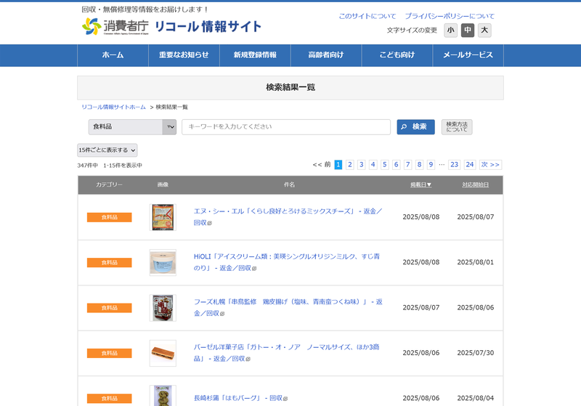Go to results page 23

coord(455,164)
